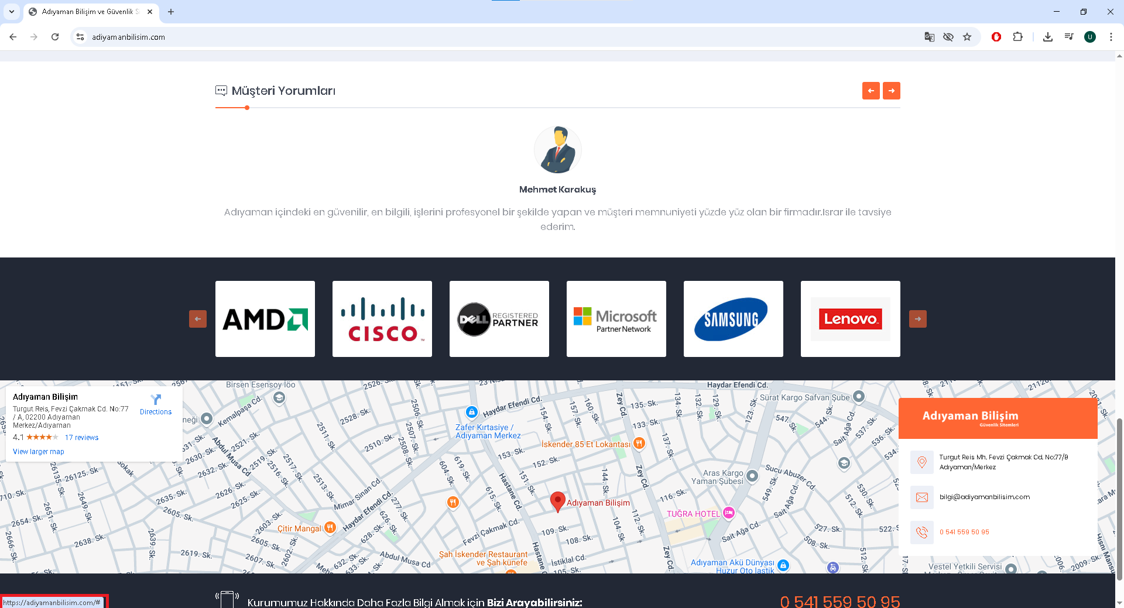Image resolution: width=1124 pixels, height=608 pixels.
Task: Click the envelope email icon in contact card
Action: 922,497
